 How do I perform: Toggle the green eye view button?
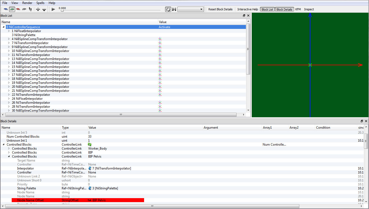(12, 9)
